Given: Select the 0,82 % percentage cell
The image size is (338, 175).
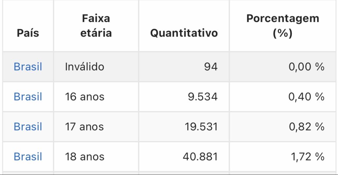Looking at the screenshot, I should coord(283,126).
